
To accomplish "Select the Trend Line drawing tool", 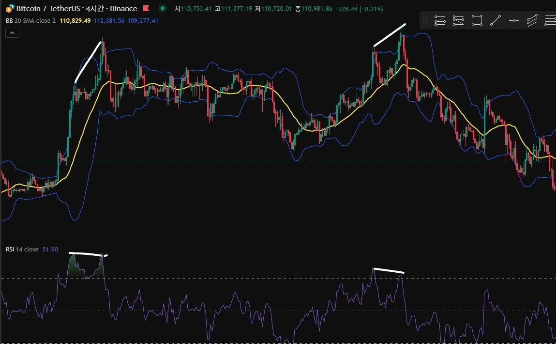I will click(496, 20).
